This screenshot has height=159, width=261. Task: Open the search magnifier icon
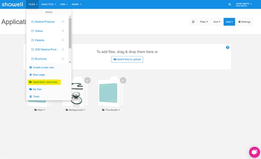point(230,4)
